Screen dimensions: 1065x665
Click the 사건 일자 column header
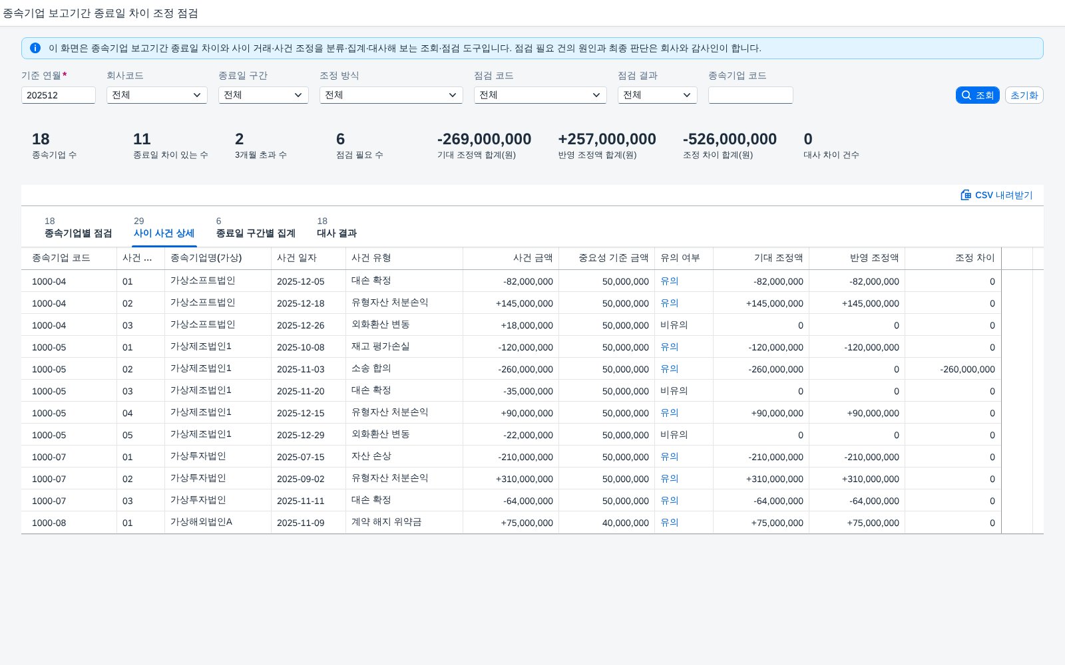[x=309, y=258]
